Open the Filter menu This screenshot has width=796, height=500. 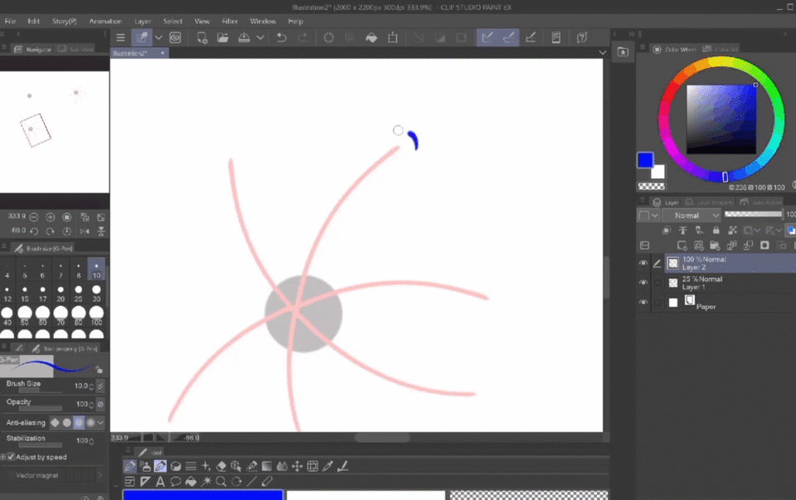click(230, 22)
